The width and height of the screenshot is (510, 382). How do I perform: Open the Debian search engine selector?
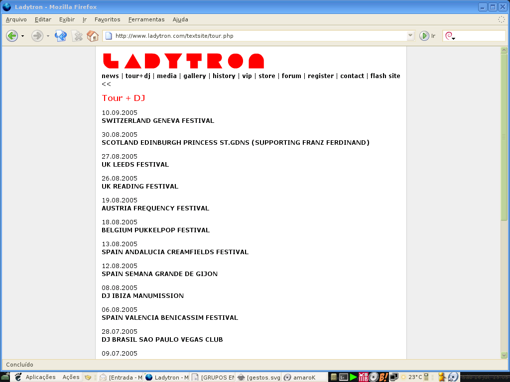450,36
